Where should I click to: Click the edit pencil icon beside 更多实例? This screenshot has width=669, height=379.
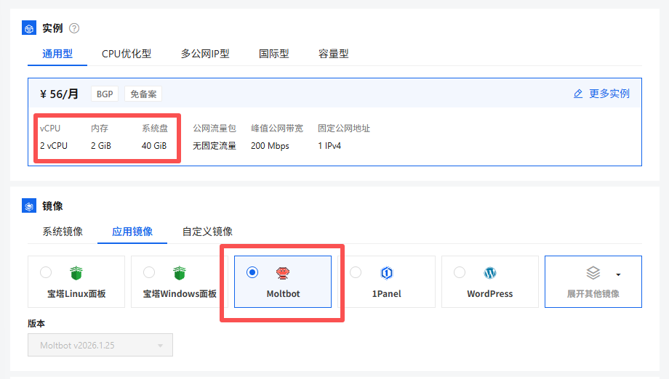[578, 94]
